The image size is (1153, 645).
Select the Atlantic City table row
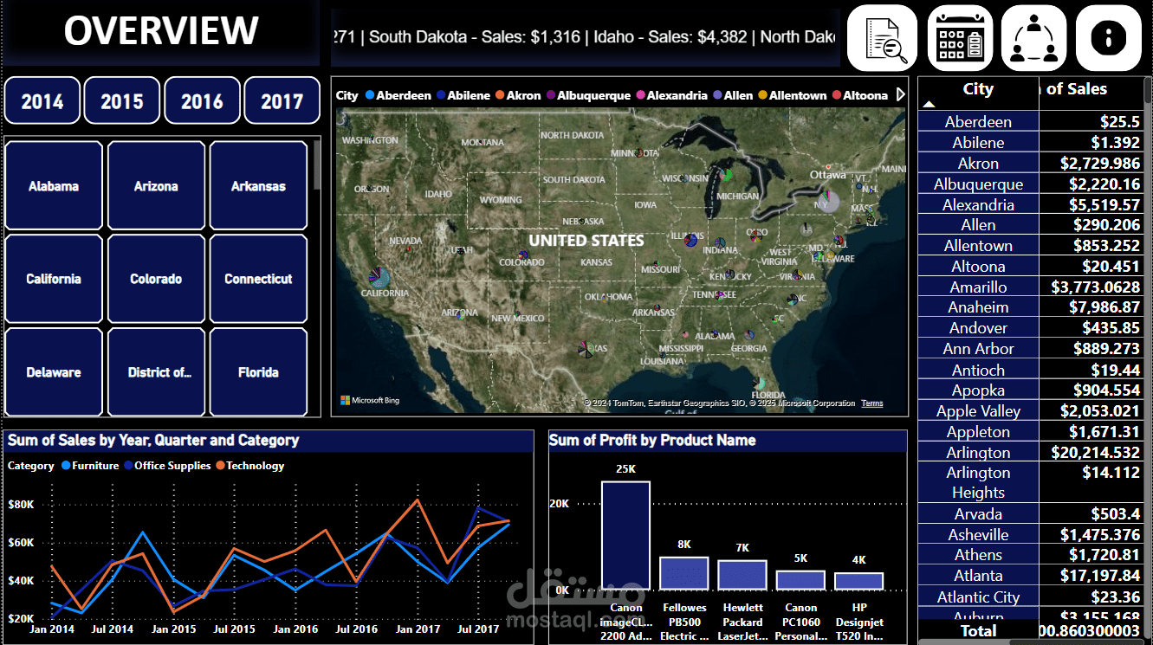click(x=1031, y=597)
